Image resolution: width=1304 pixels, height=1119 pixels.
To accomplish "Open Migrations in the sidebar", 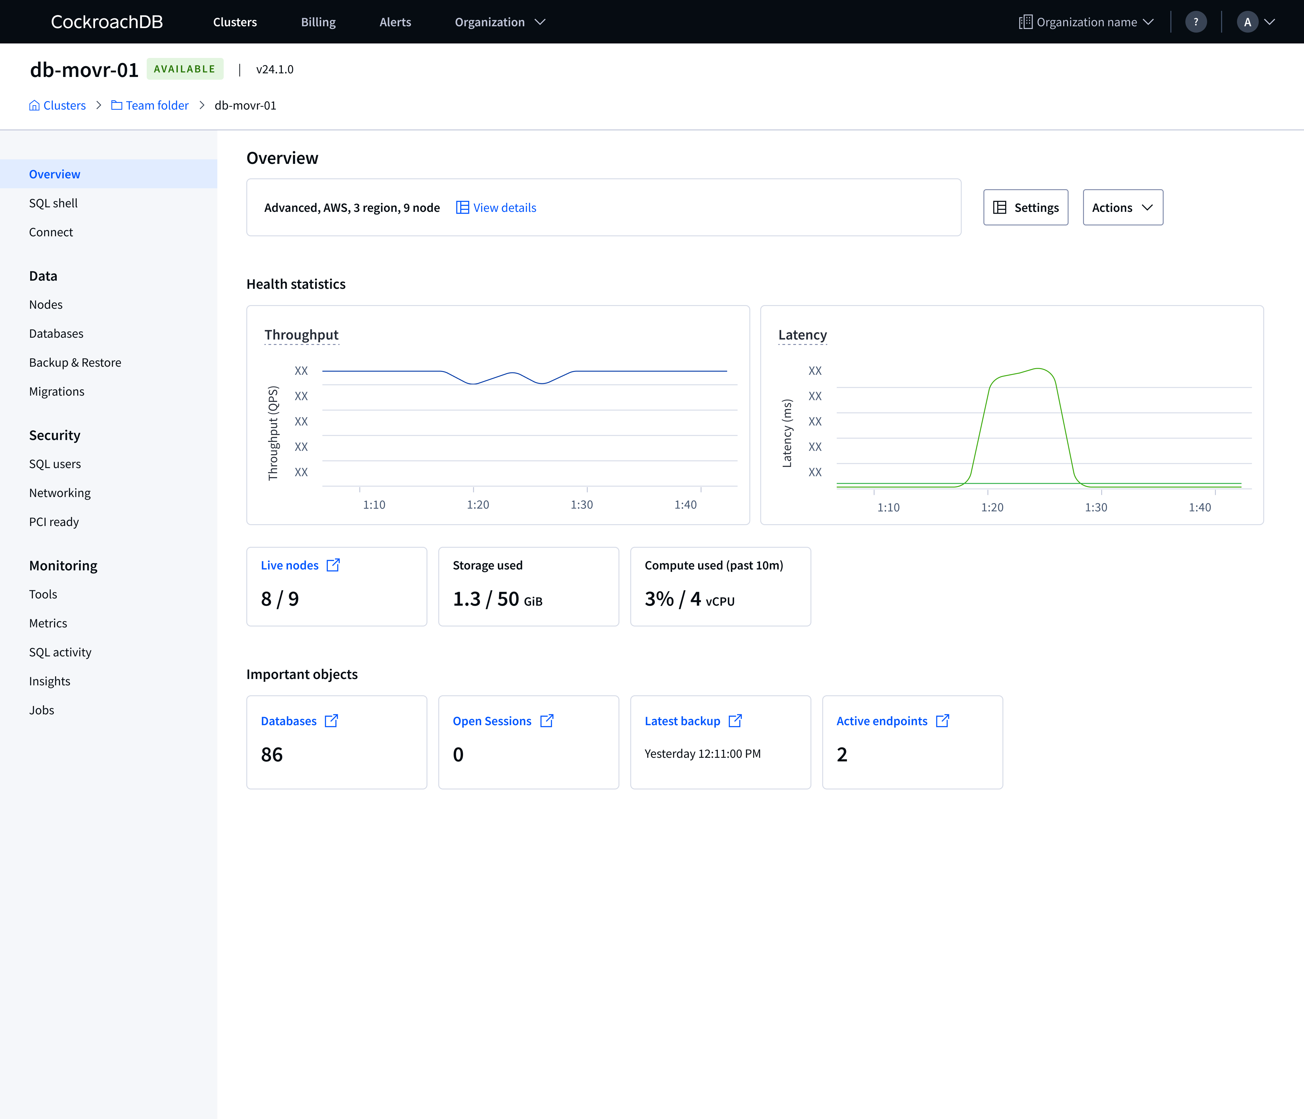I will [57, 391].
